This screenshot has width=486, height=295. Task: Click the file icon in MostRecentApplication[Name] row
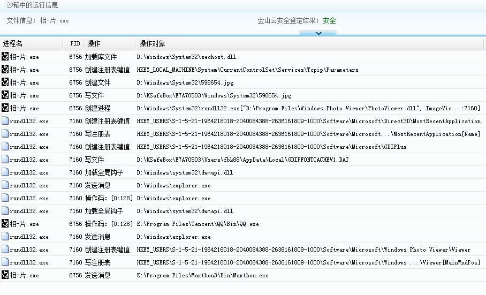click(x=5, y=133)
